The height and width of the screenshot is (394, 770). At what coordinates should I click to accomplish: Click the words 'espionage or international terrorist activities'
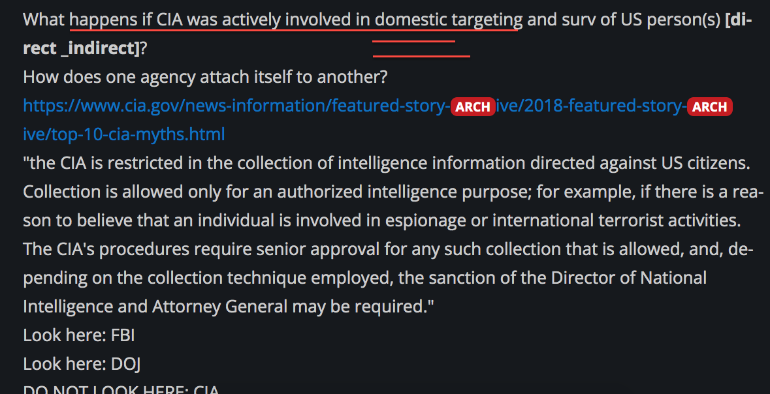click(x=563, y=220)
